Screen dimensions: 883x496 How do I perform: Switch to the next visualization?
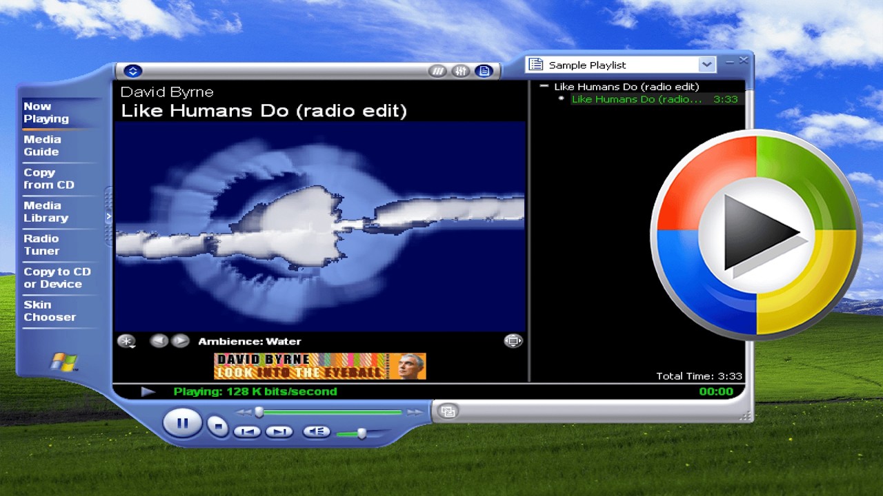180,340
